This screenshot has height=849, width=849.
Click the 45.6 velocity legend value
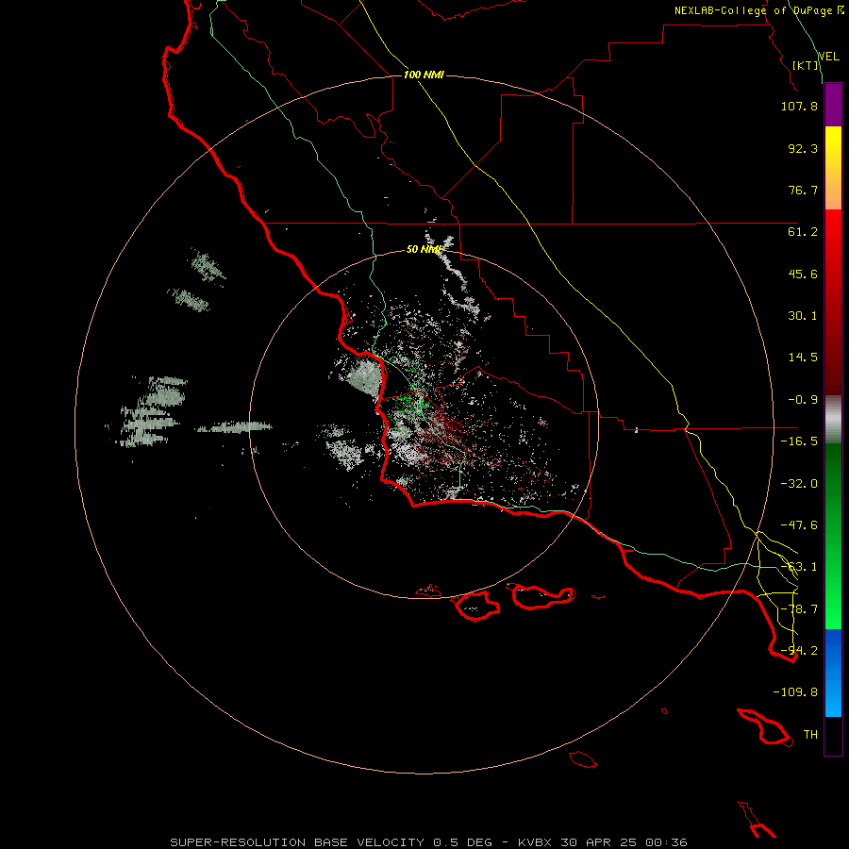coord(803,274)
